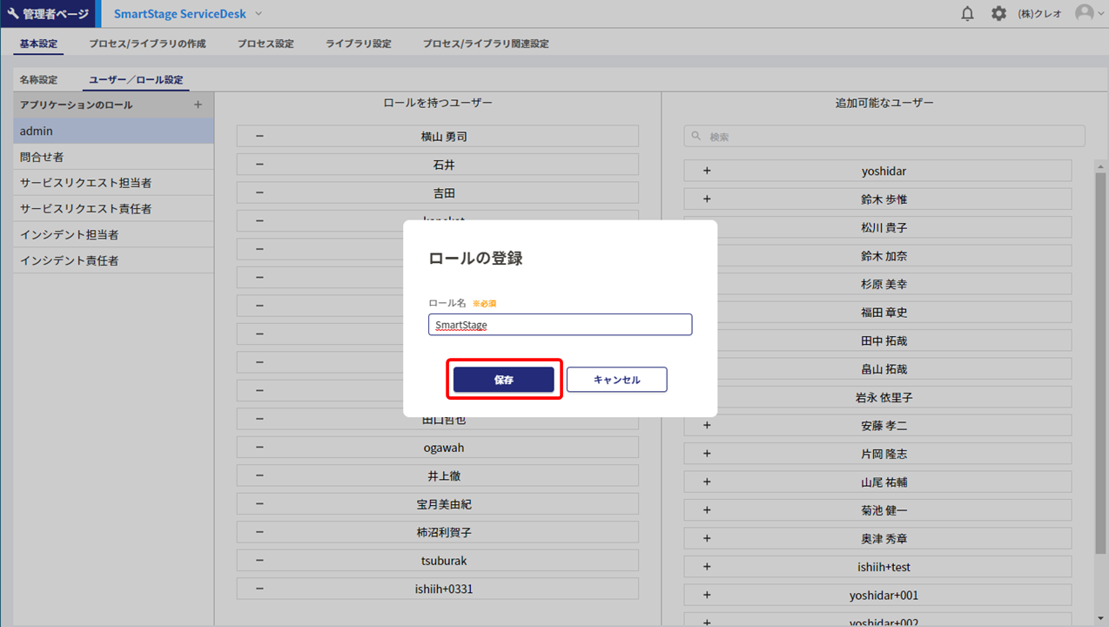This screenshot has height=627, width=1109.
Task: Add 山尾 祐輔 with the plus icon
Action: click(707, 482)
